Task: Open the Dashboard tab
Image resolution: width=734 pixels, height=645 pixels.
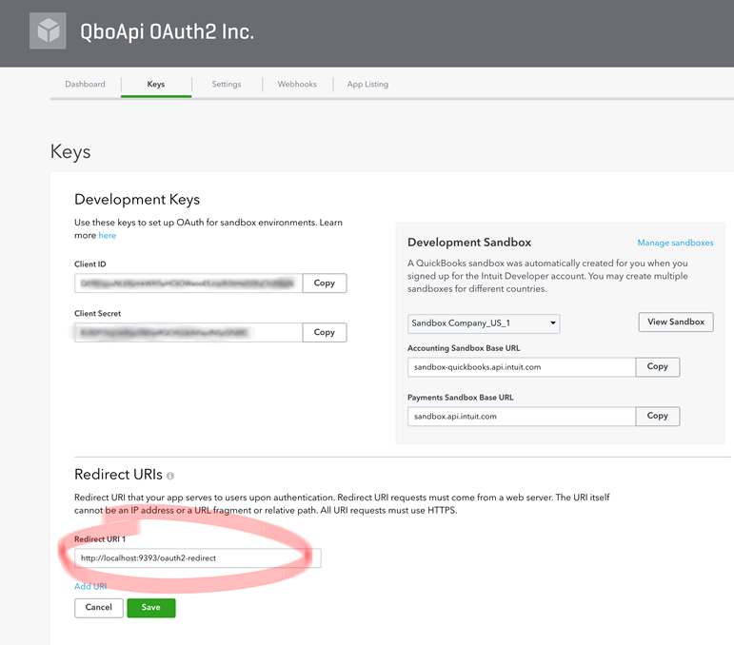Action: tap(85, 84)
